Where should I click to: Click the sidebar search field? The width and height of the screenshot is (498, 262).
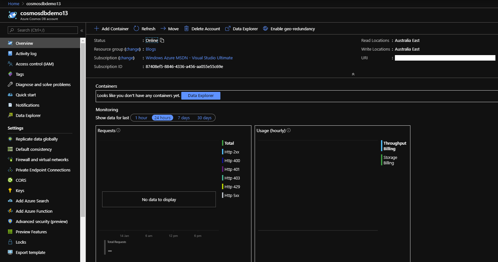click(x=42, y=30)
